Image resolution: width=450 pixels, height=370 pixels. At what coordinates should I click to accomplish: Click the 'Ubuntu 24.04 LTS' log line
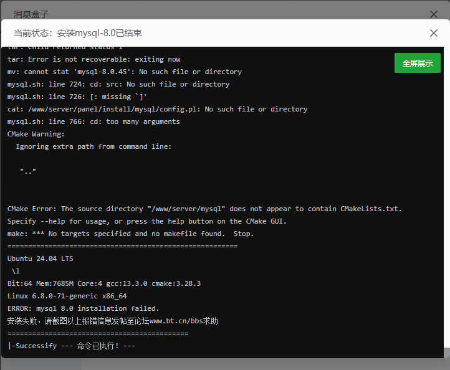(x=41, y=259)
